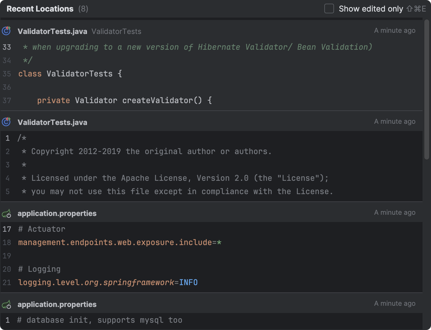The height and width of the screenshot is (330, 431).
Task: Open the first ValidatorTests.java entry
Action: (x=52, y=31)
